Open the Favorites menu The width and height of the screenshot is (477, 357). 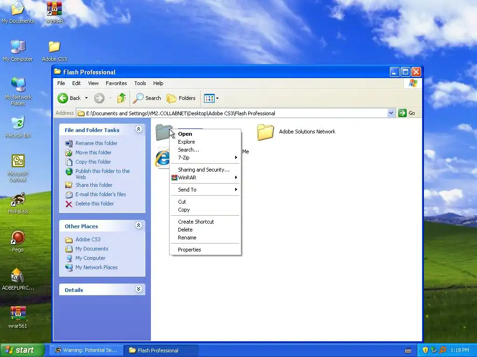[x=116, y=83]
